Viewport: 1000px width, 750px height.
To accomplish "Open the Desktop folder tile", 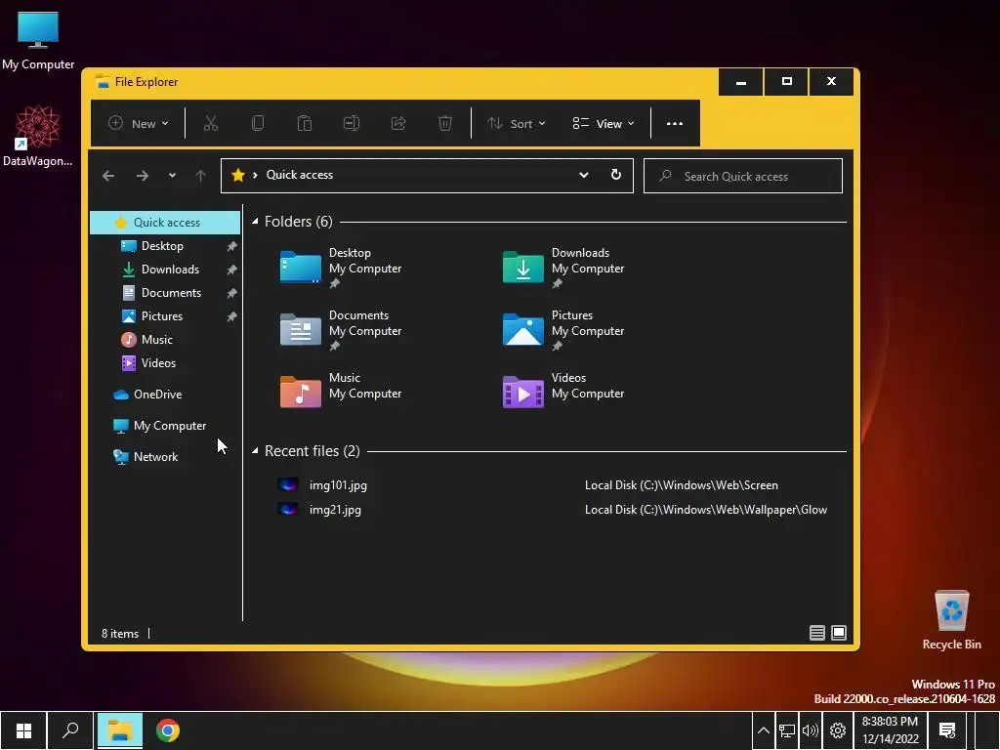I will coord(343,268).
